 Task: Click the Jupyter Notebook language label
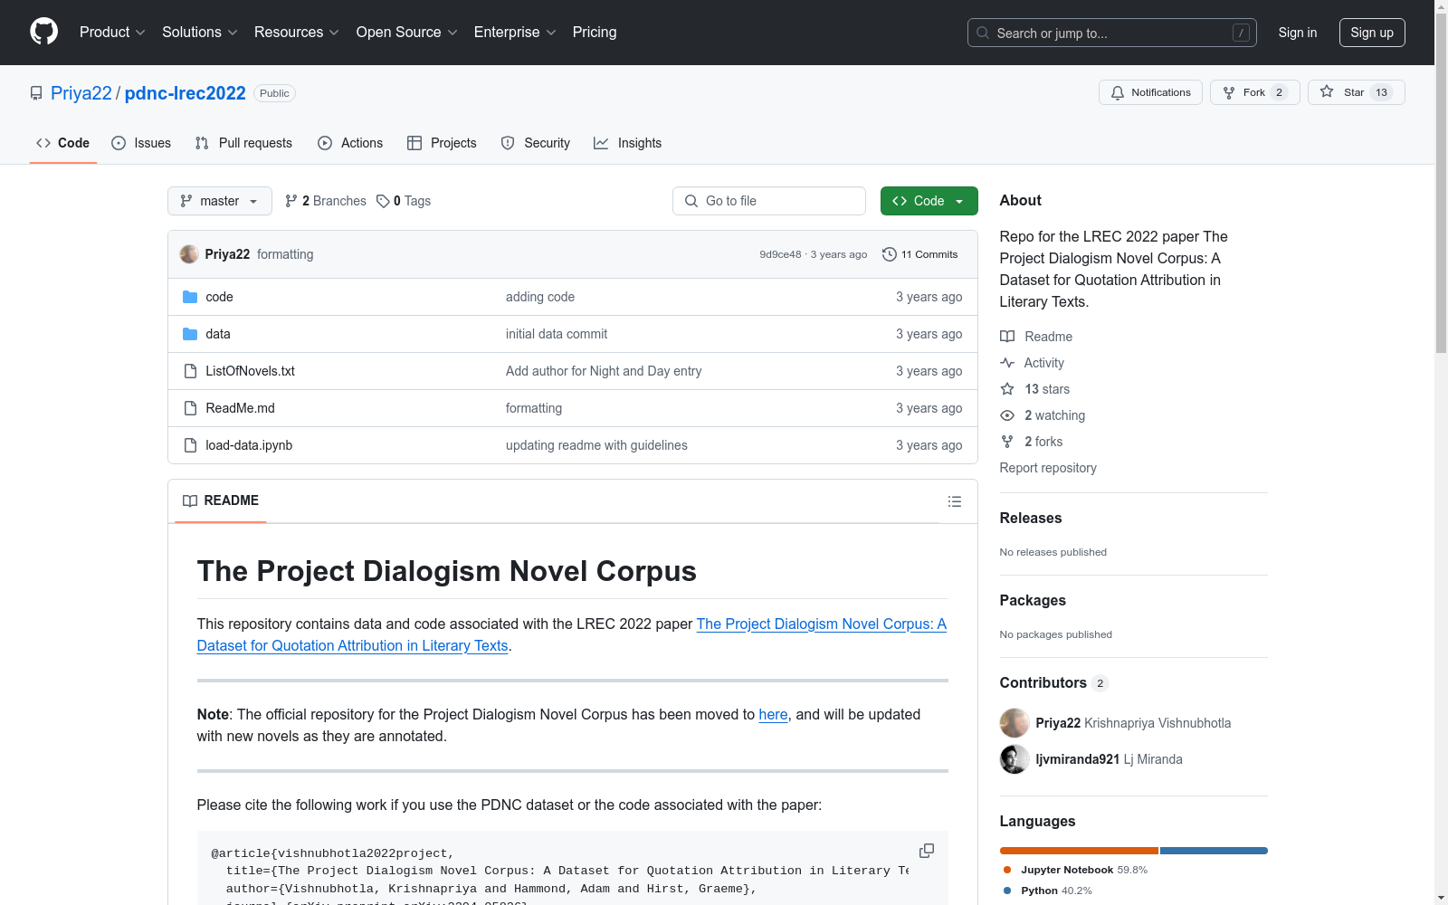[x=1075, y=870]
